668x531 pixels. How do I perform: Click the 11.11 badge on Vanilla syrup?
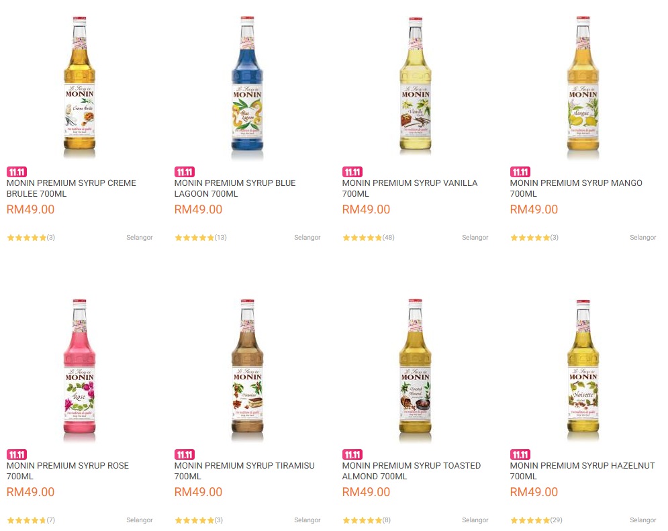[x=352, y=172]
